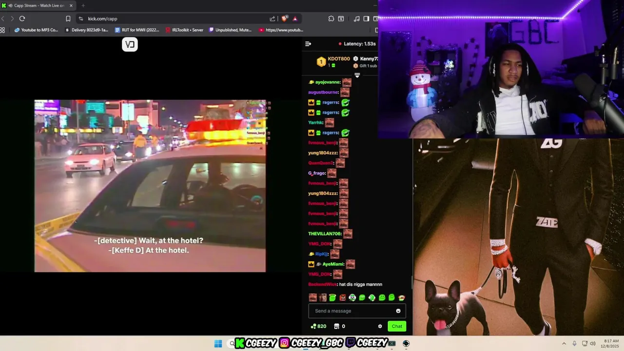This screenshot has width=624, height=351.
Task: Open site settings icon beside kick.com/capp
Action: point(81,19)
